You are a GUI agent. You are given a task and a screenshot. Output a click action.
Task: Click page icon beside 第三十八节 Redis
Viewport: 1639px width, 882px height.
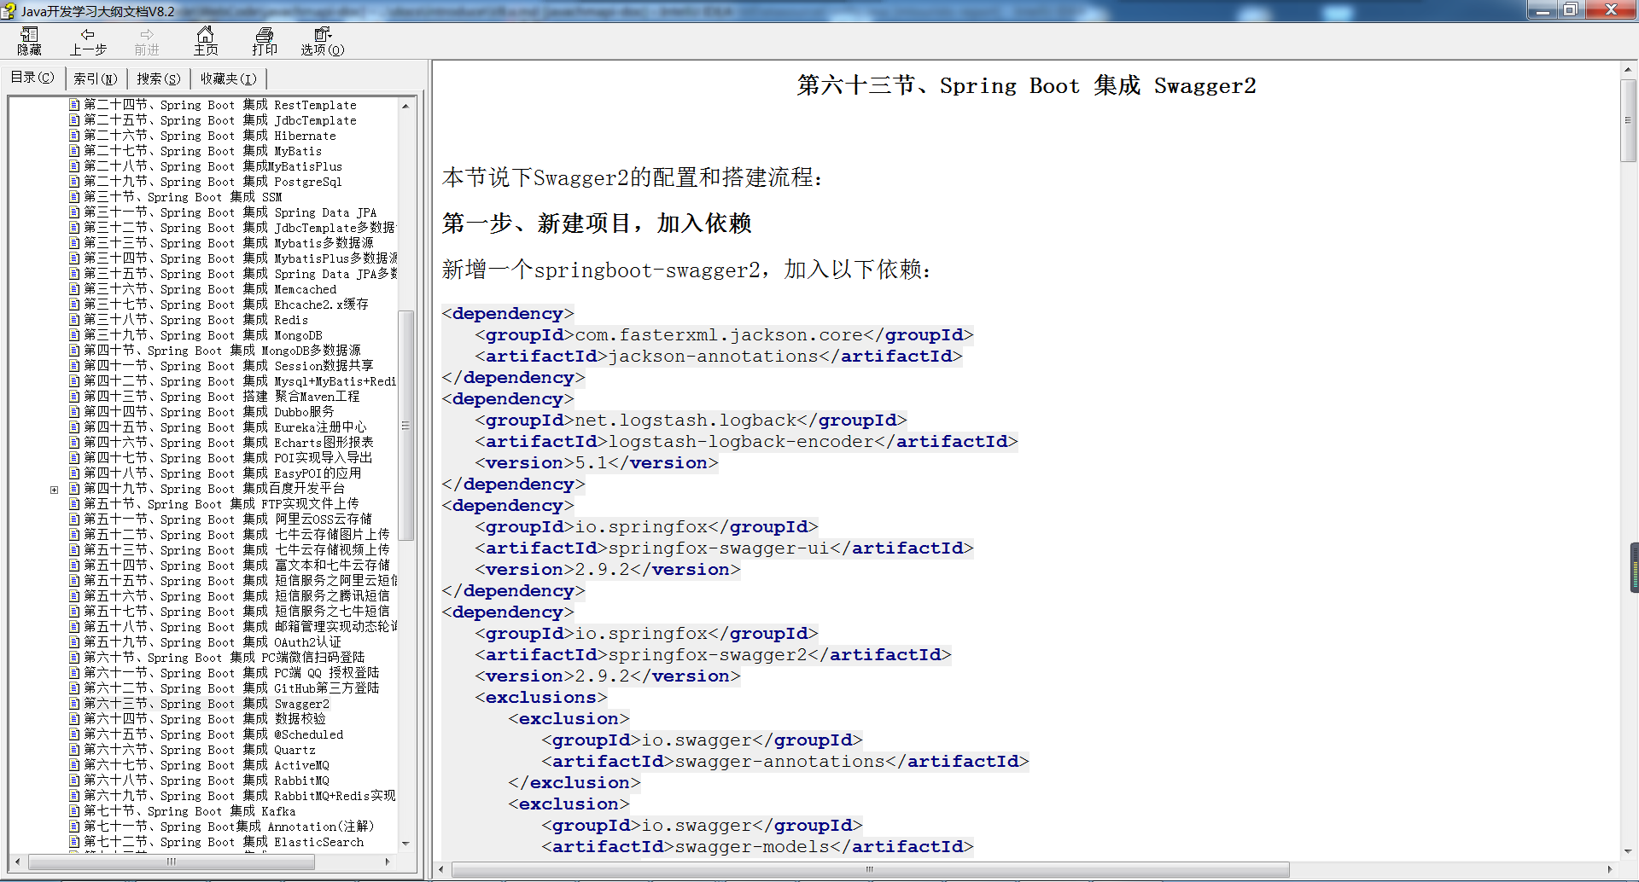(x=75, y=320)
